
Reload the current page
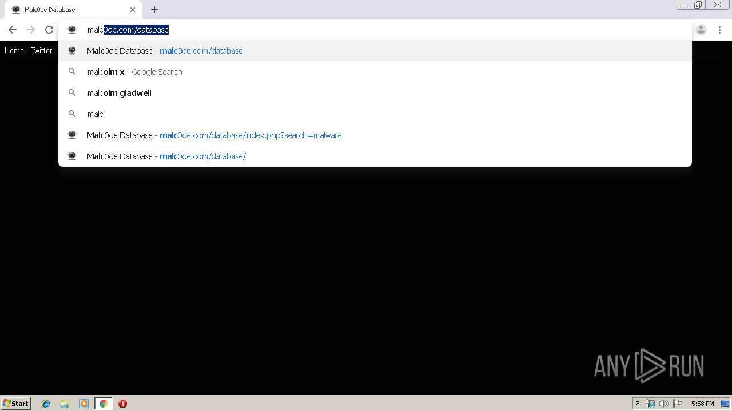(x=49, y=30)
